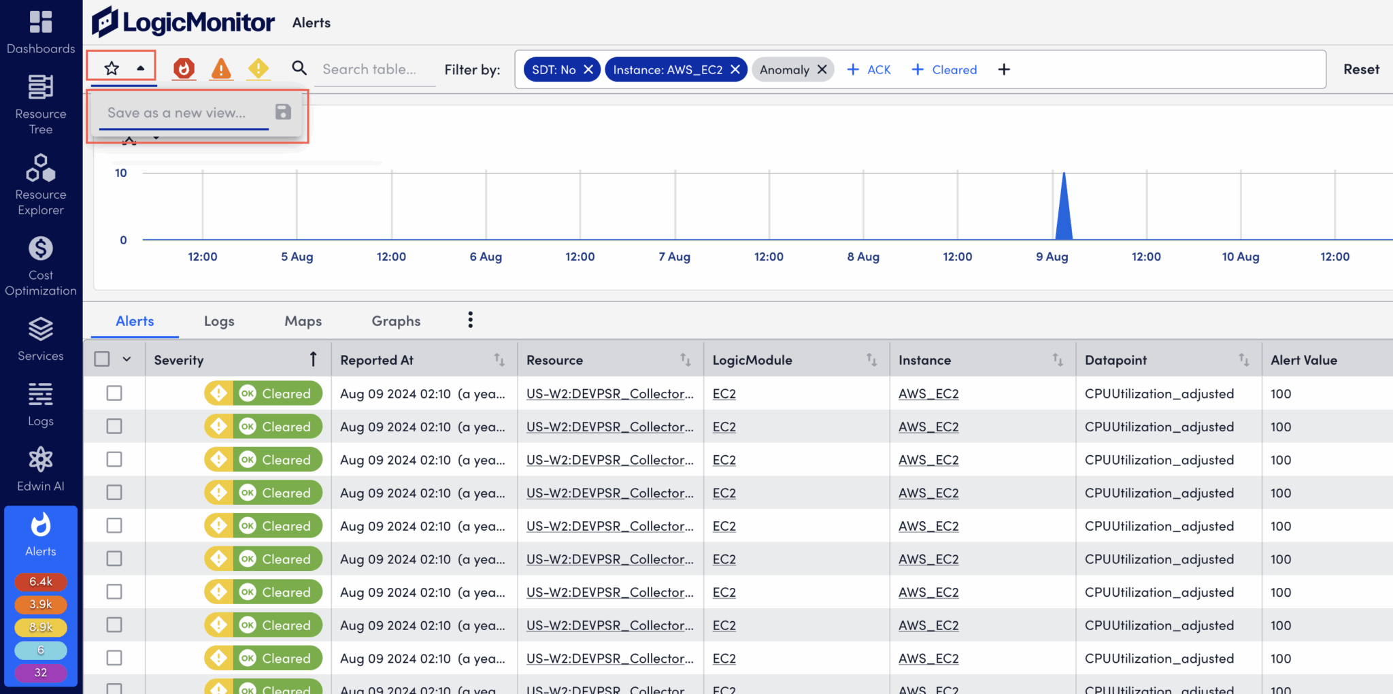Check the checkbox on the first alert row

pyautogui.click(x=114, y=393)
